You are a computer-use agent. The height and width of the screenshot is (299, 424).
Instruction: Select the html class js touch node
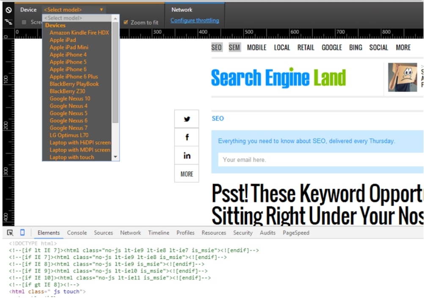click(x=47, y=291)
